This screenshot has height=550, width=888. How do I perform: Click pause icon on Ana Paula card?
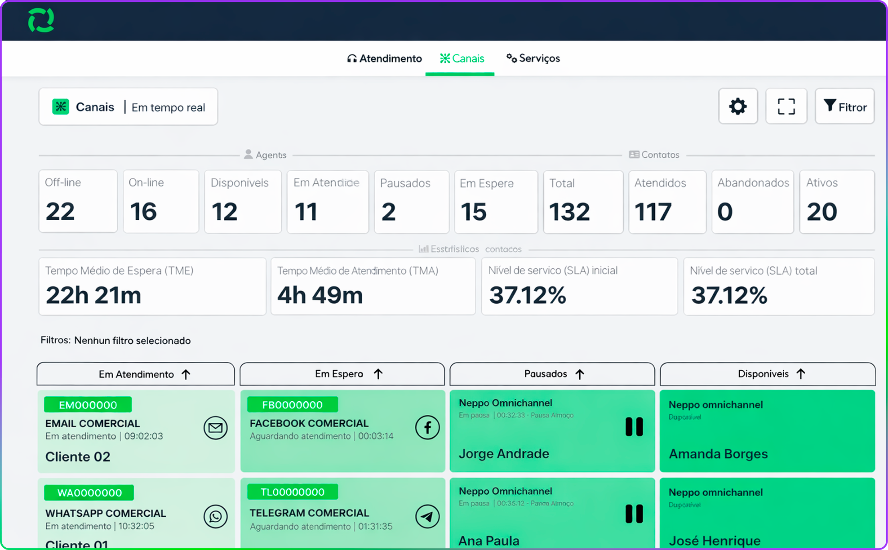634,514
